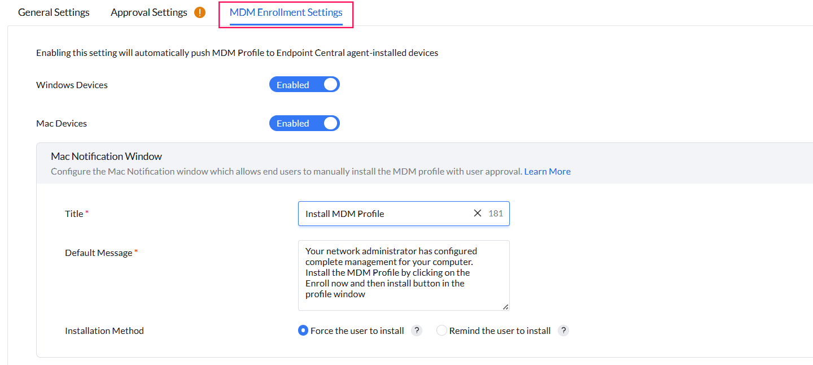Click the resize handle of Default Message box
This screenshot has height=365, width=813.
505,307
